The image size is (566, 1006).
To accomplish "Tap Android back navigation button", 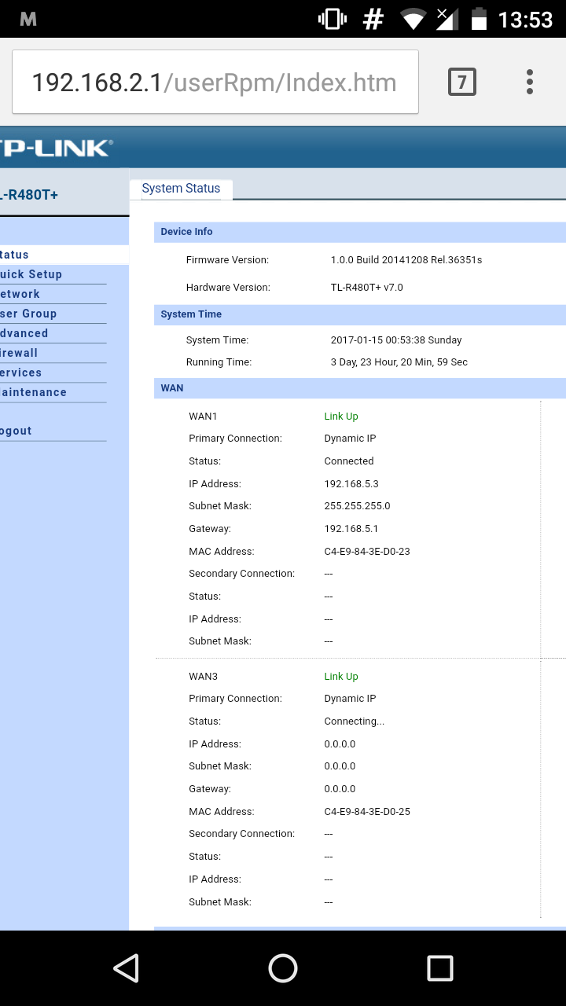I will pos(126,968).
